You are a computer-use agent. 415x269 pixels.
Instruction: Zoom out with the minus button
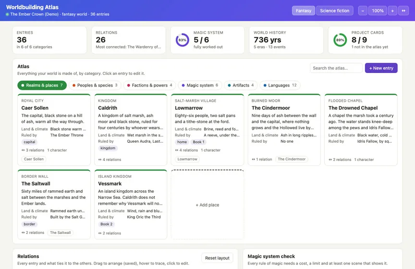pos(363,11)
